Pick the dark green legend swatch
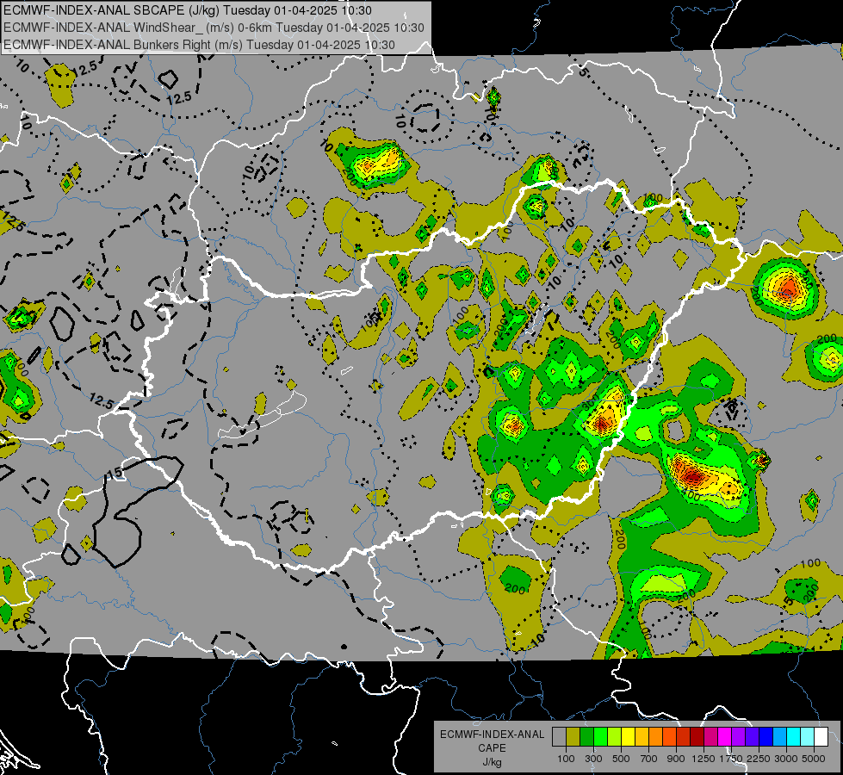The height and width of the screenshot is (775, 843). (x=586, y=737)
